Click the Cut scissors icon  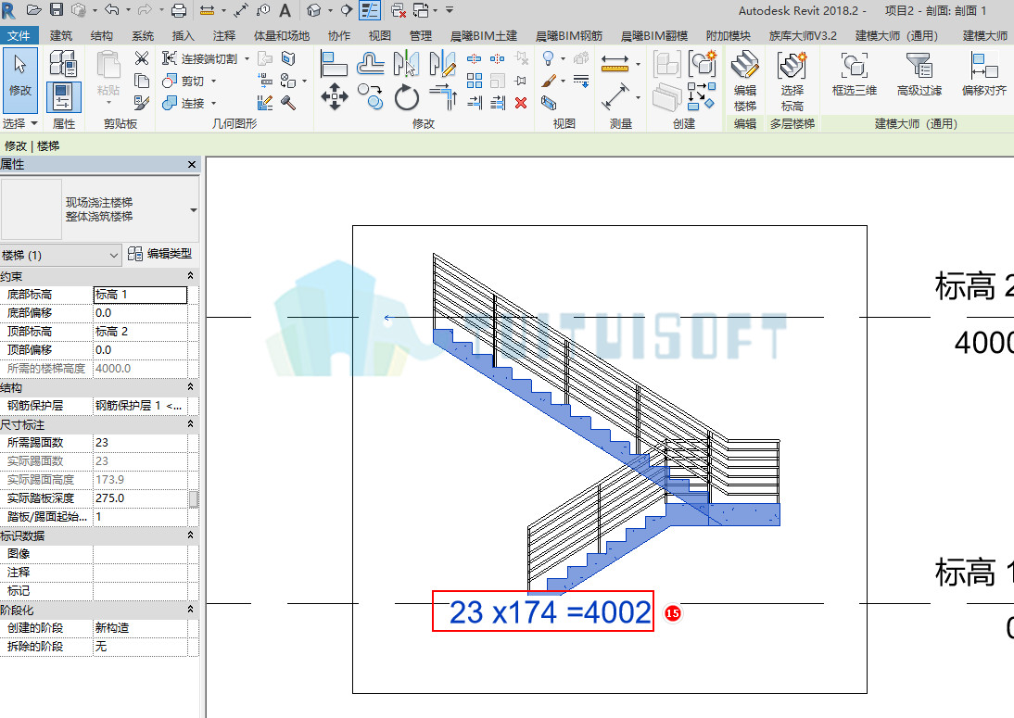tap(142, 58)
